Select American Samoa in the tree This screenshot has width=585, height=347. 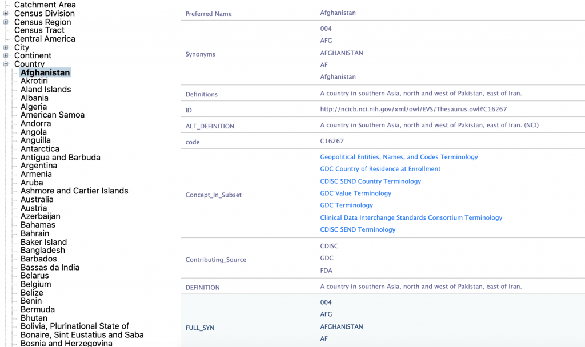tap(53, 115)
